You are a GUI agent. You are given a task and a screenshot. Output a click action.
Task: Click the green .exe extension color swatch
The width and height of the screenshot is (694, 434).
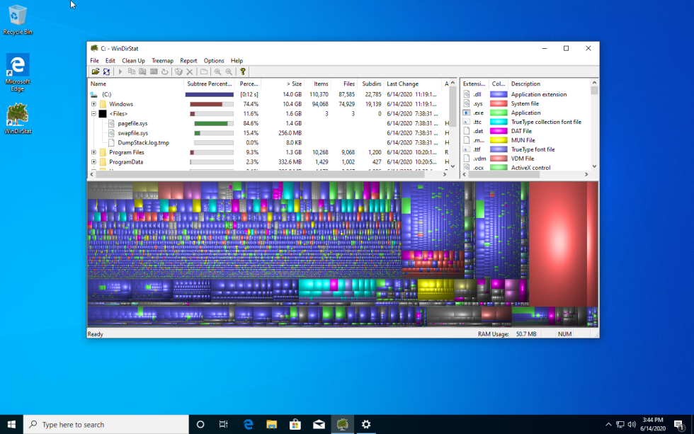point(497,113)
